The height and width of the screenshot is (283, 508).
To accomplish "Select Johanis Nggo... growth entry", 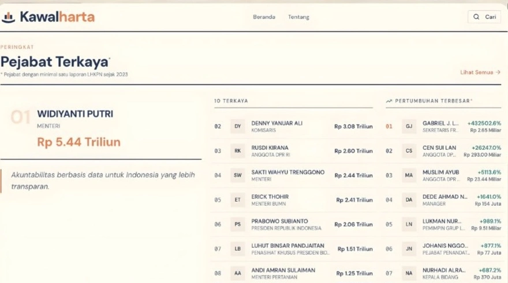I will click(443, 249).
